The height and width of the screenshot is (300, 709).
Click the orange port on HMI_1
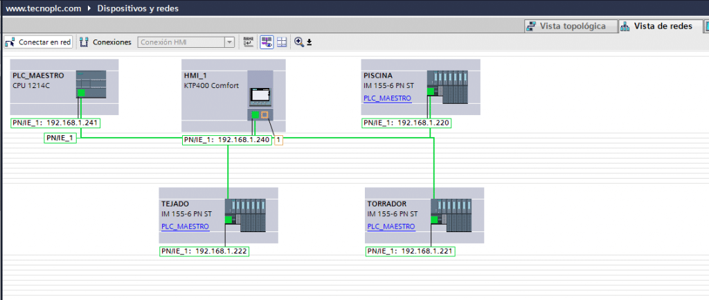click(264, 115)
